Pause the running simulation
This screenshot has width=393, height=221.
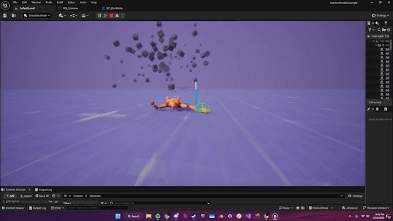tap(100, 16)
